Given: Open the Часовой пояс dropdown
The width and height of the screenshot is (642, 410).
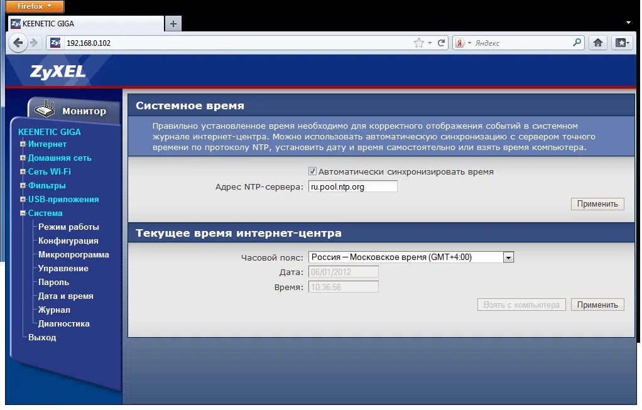Looking at the screenshot, I should pos(411,257).
